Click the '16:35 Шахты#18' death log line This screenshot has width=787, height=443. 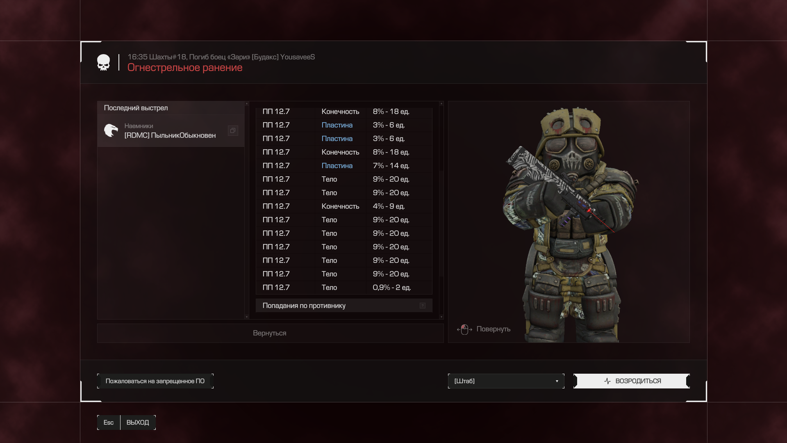[x=221, y=57]
